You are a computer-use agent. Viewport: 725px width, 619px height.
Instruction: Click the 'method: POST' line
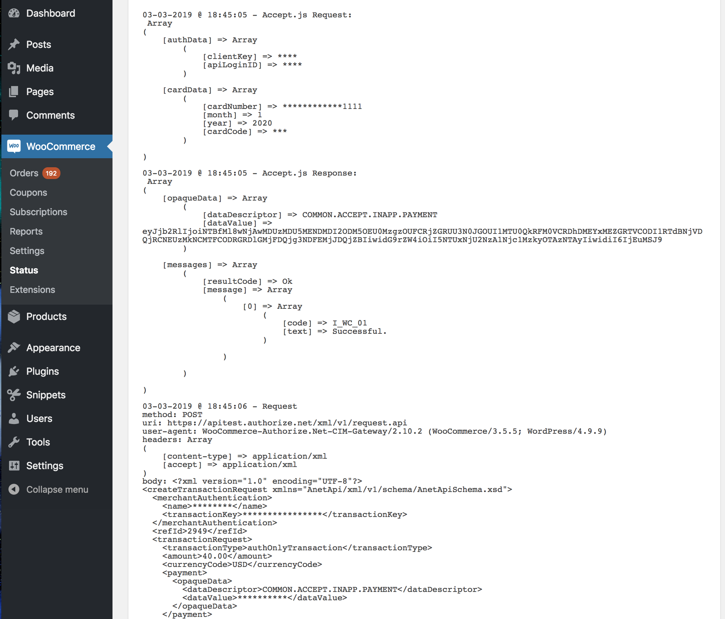pyautogui.click(x=172, y=414)
